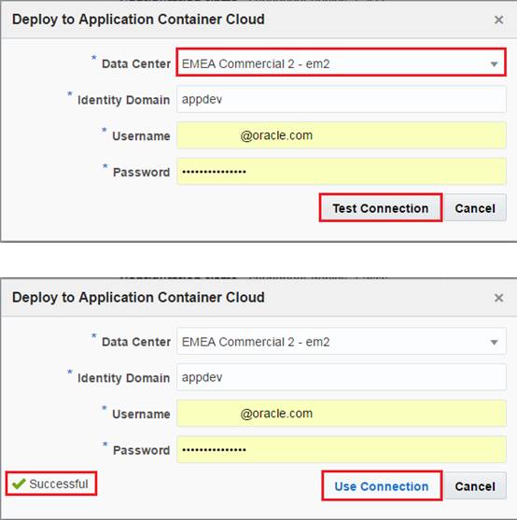
Task: Focus the Identity Domain field in Test Connection dialog
Action: point(342,99)
